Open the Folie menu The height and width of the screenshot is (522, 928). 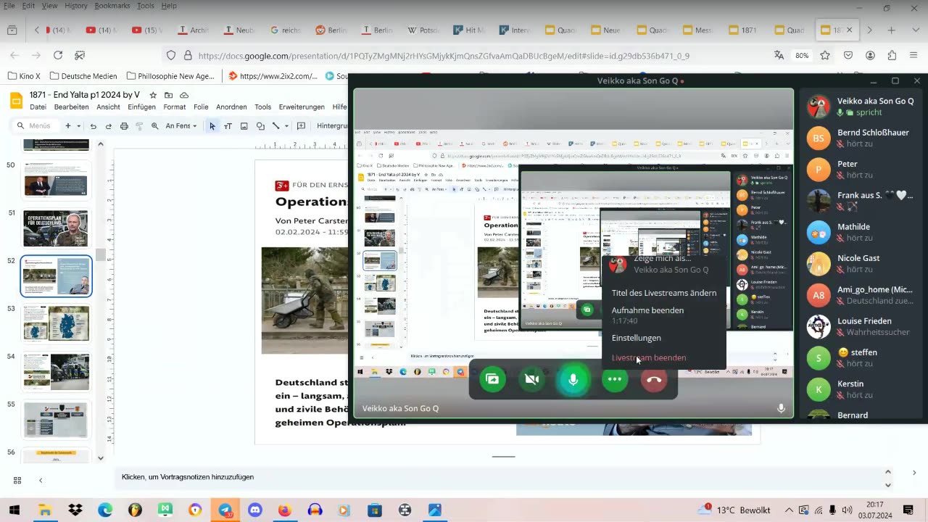(201, 107)
